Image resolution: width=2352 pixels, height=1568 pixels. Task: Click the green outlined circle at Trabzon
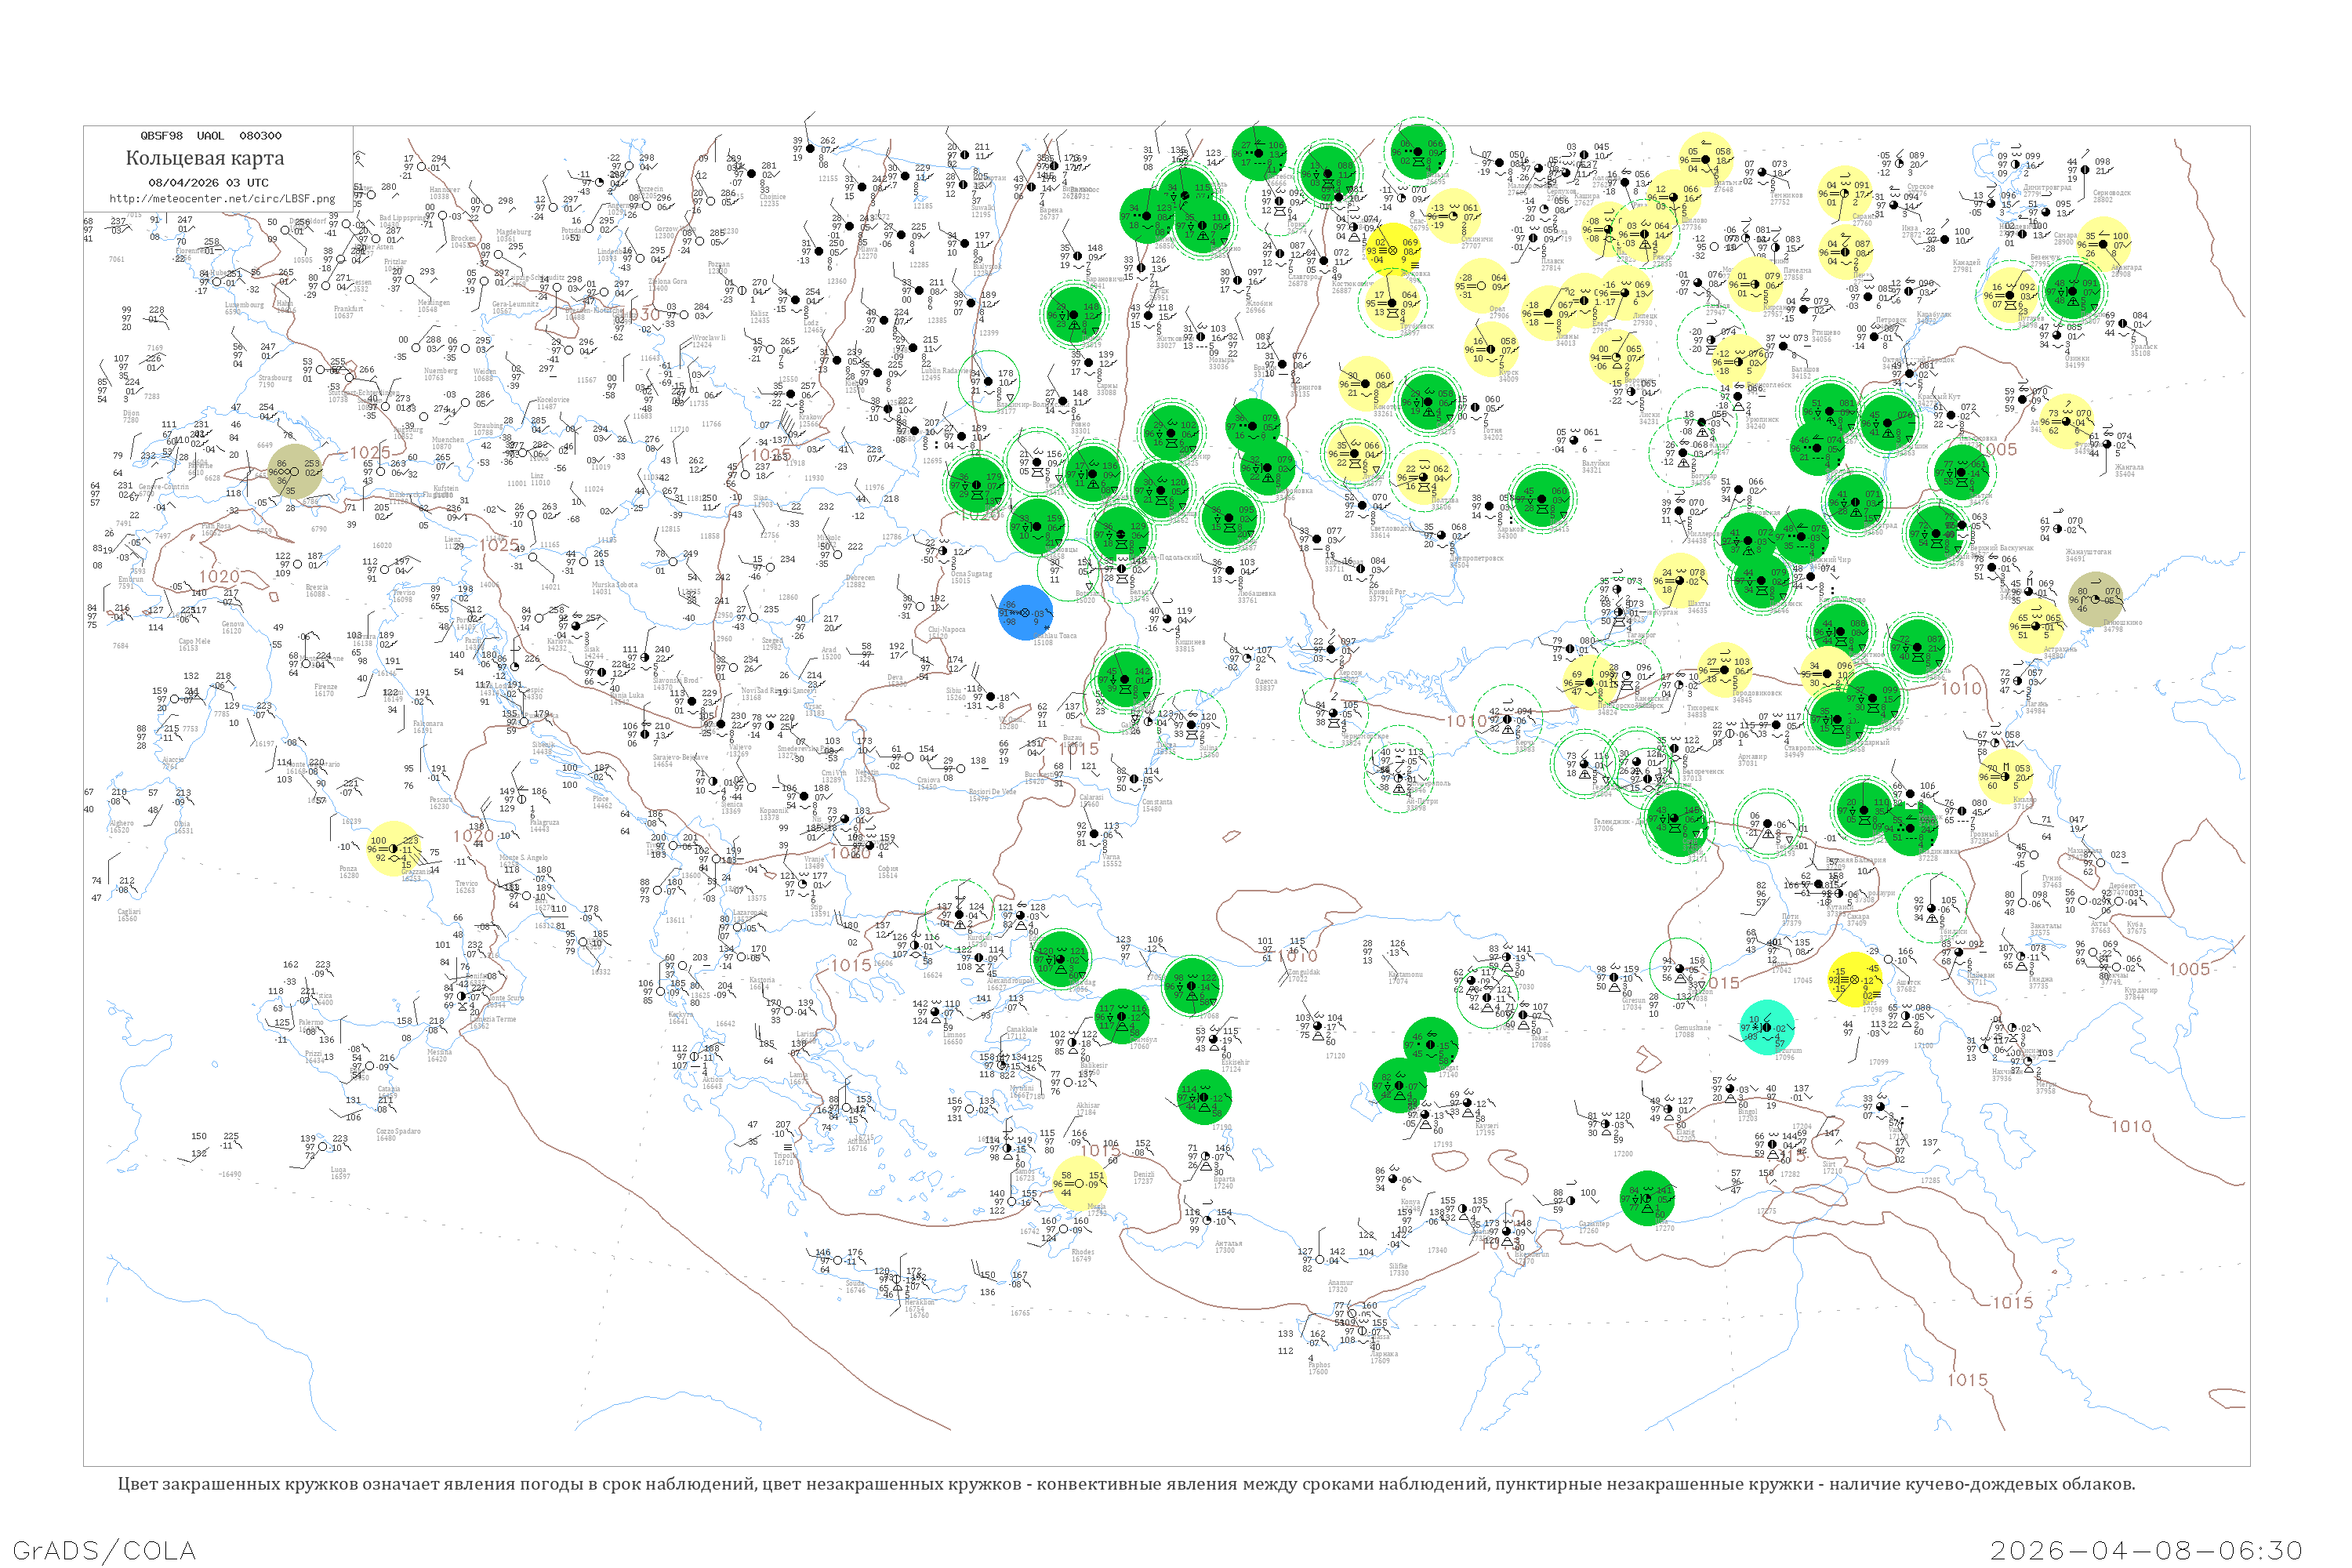coord(1679,968)
